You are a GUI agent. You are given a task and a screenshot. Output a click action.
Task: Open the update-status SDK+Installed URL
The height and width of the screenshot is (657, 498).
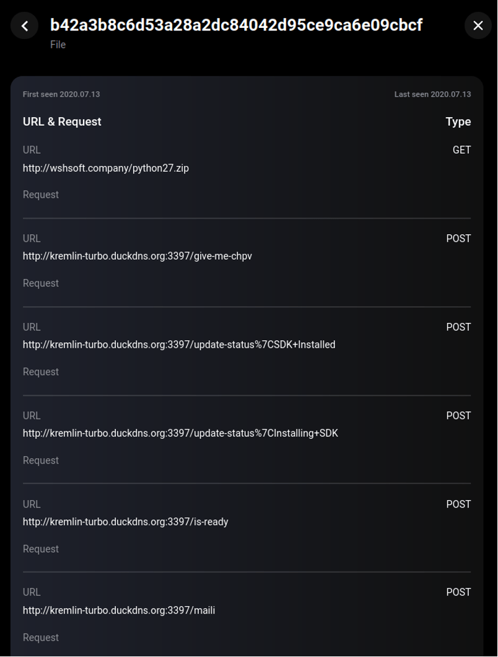(x=179, y=345)
